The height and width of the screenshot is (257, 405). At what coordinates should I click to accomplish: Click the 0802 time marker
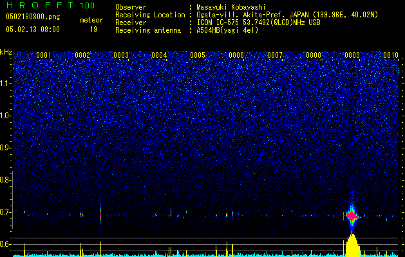82,55
